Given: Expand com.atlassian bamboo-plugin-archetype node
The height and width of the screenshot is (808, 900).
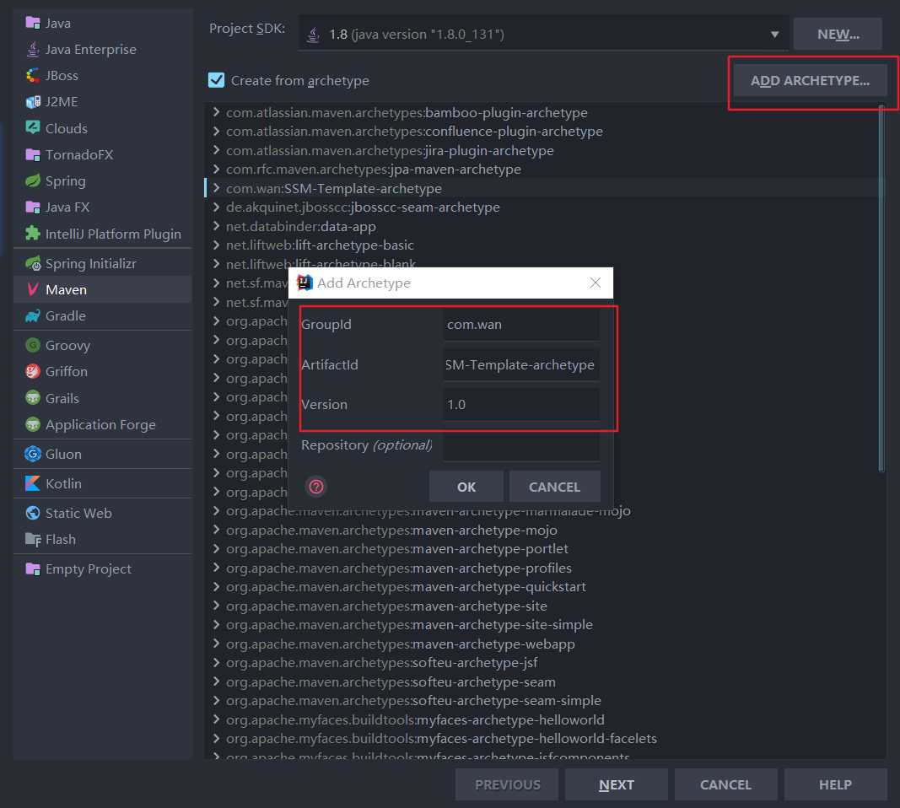Looking at the screenshot, I should [x=216, y=112].
